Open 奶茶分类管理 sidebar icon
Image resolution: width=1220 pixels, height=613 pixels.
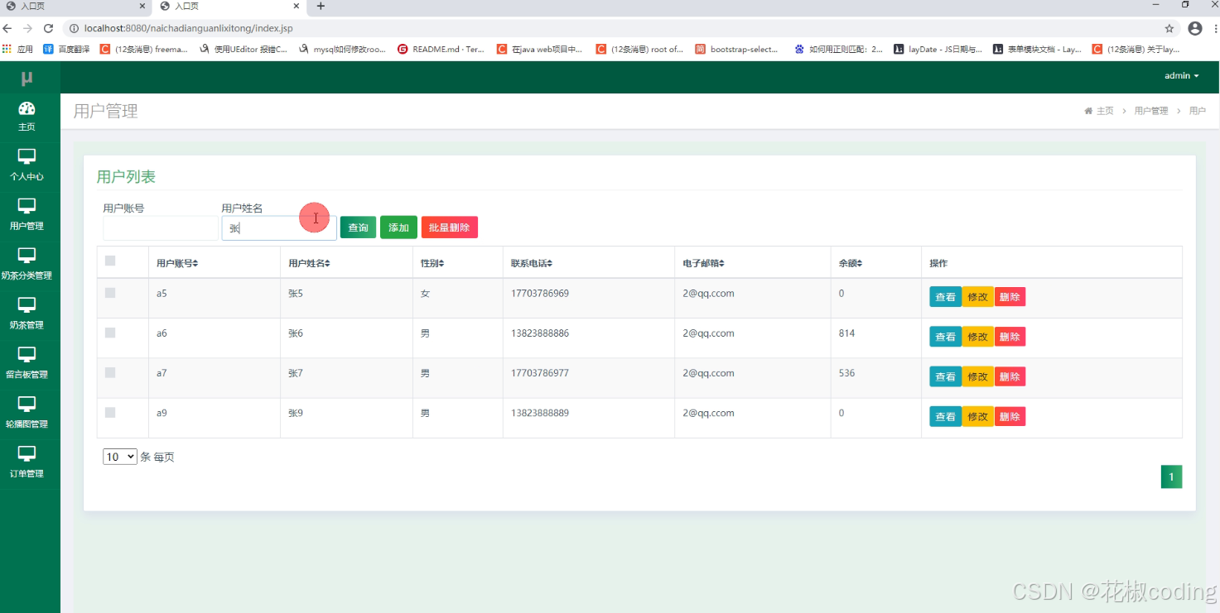coord(27,256)
